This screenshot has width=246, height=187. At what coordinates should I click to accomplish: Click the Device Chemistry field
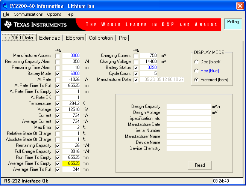pyautogui.click(x=189, y=148)
